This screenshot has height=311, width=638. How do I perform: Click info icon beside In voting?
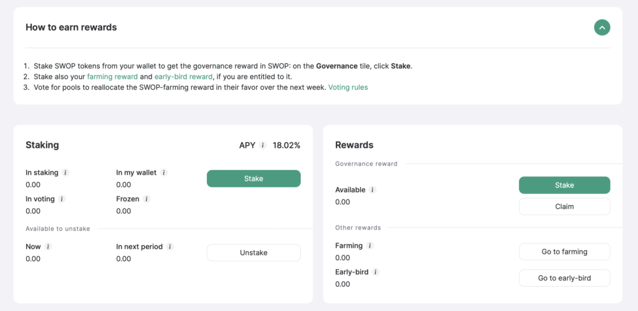tap(62, 199)
